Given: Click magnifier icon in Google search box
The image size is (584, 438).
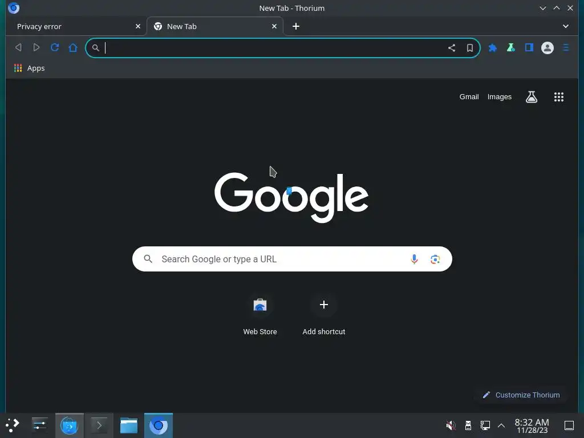Looking at the screenshot, I should coord(148,259).
